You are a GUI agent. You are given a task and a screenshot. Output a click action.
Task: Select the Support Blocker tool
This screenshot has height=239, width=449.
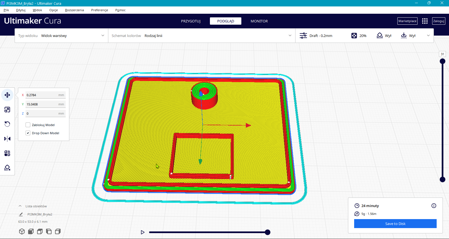pos(7,168)
